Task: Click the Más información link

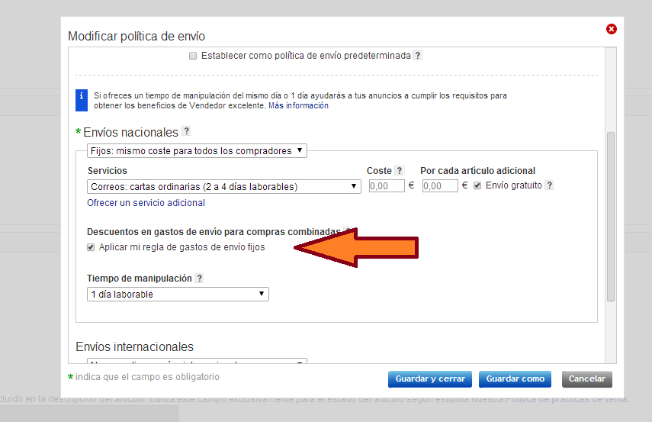Action: (x=298, y=106)
